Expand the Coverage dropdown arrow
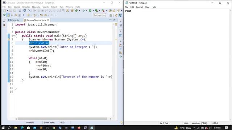Viewport: 232px width, 130px height. [x=99, y=10]
